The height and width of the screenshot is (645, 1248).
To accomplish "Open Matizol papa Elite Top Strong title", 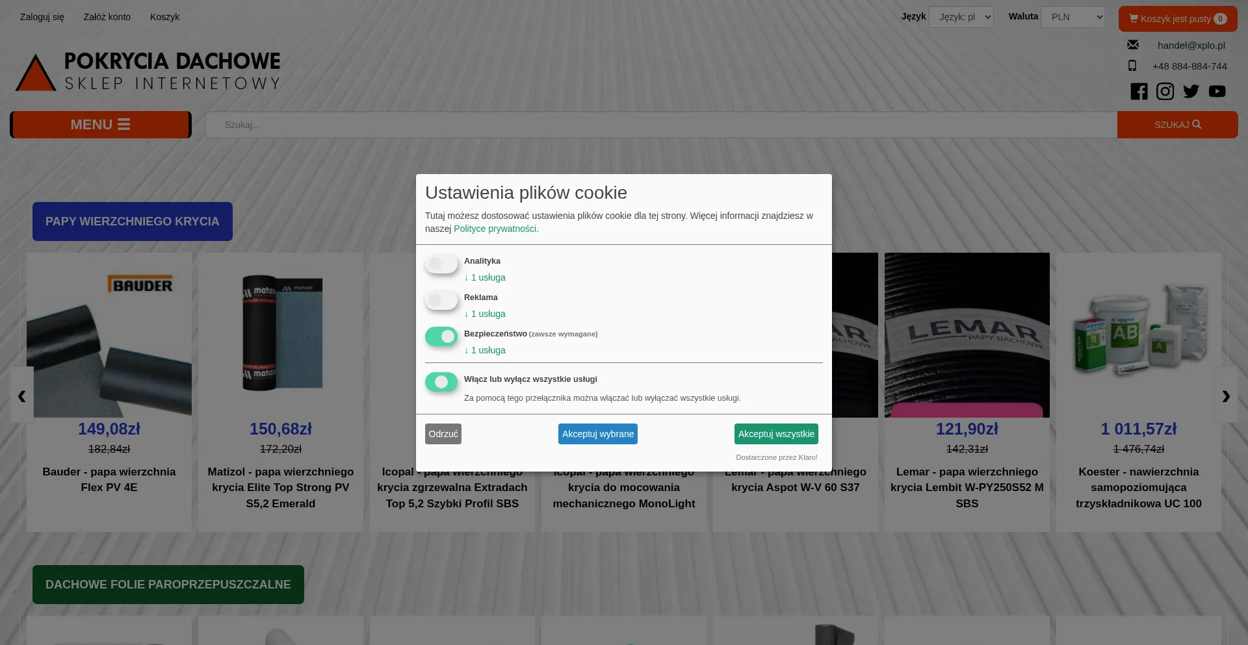I will coord(281,488).
